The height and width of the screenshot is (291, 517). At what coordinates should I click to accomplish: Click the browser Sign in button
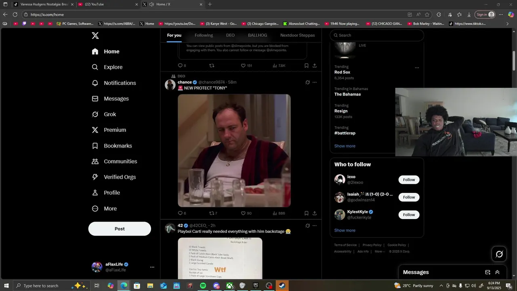click(x=485, y=15)
